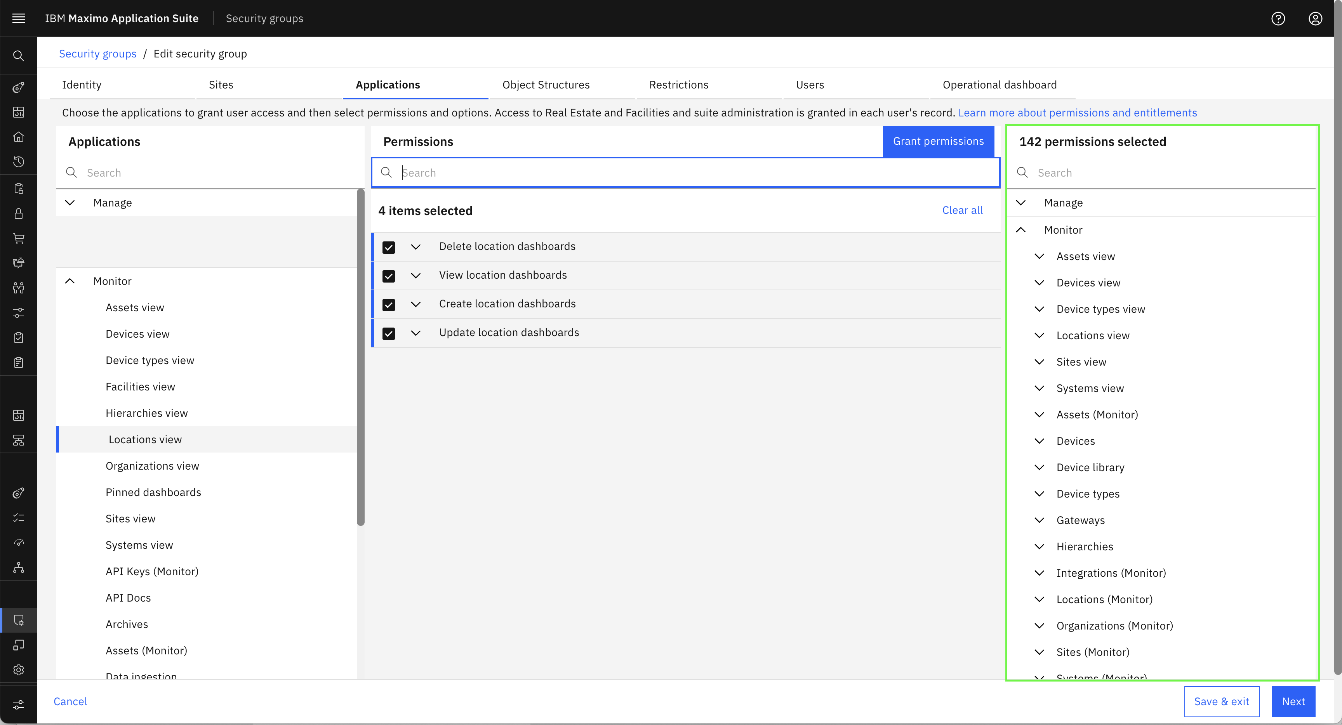Click the branching nodes tree icon
1342x725 pixels.
[x=18, y=568]
